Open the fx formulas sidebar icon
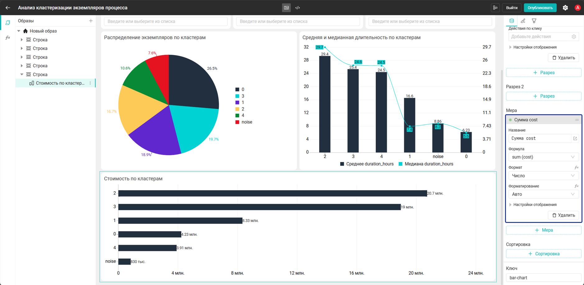 (x=8, y=38)
